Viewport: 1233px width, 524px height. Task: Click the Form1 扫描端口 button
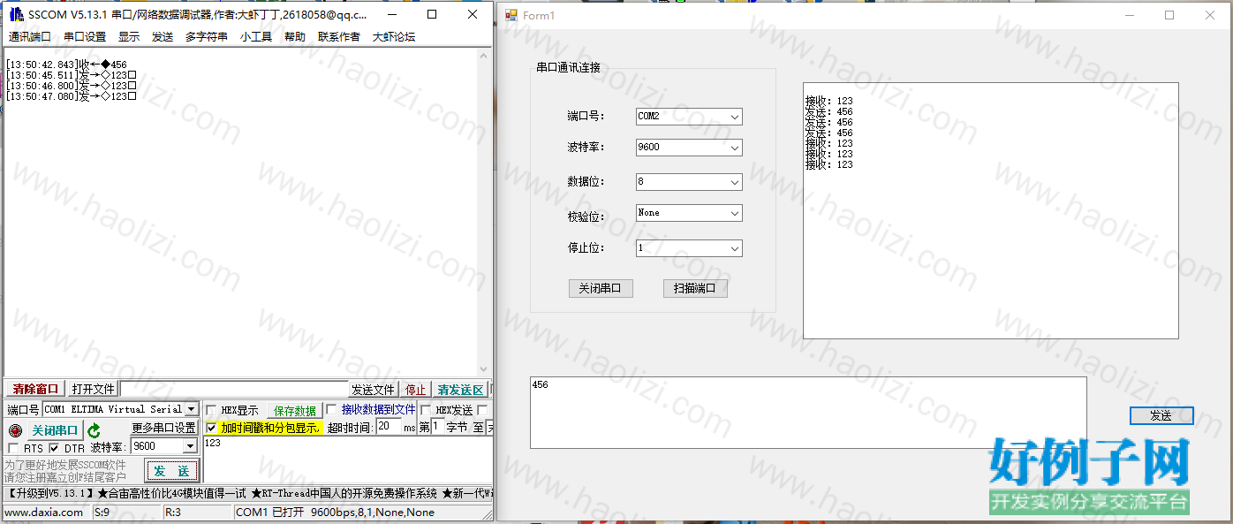coord(695,288)
